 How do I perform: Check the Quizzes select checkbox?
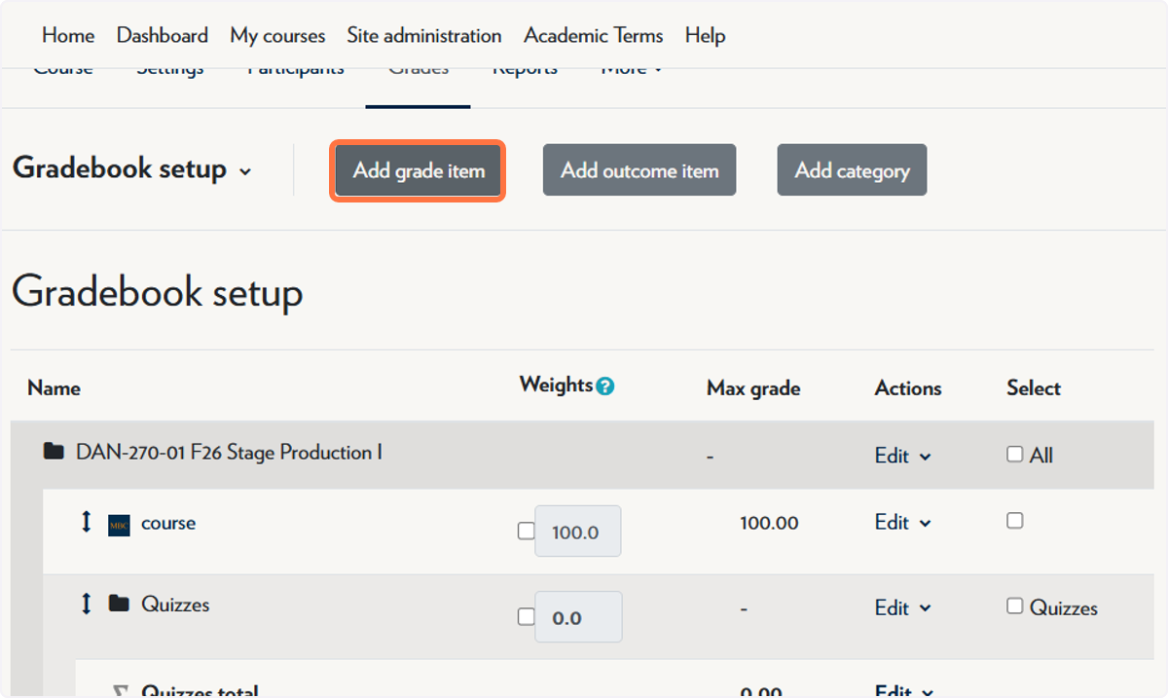(x=1015, y=606)
